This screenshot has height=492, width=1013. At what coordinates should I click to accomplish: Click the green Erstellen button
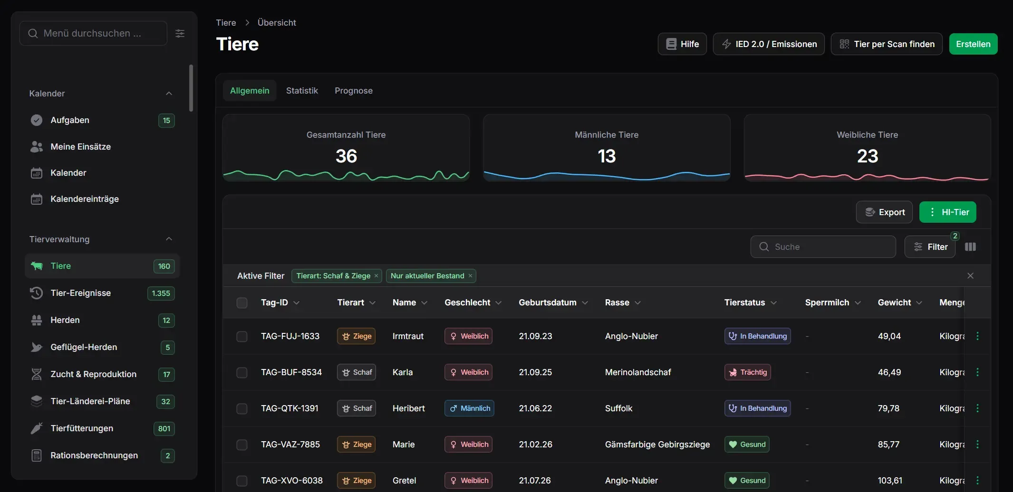[x=973, y=44]
